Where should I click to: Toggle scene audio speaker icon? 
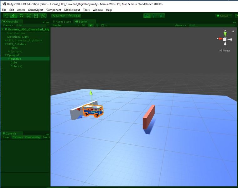97,25
